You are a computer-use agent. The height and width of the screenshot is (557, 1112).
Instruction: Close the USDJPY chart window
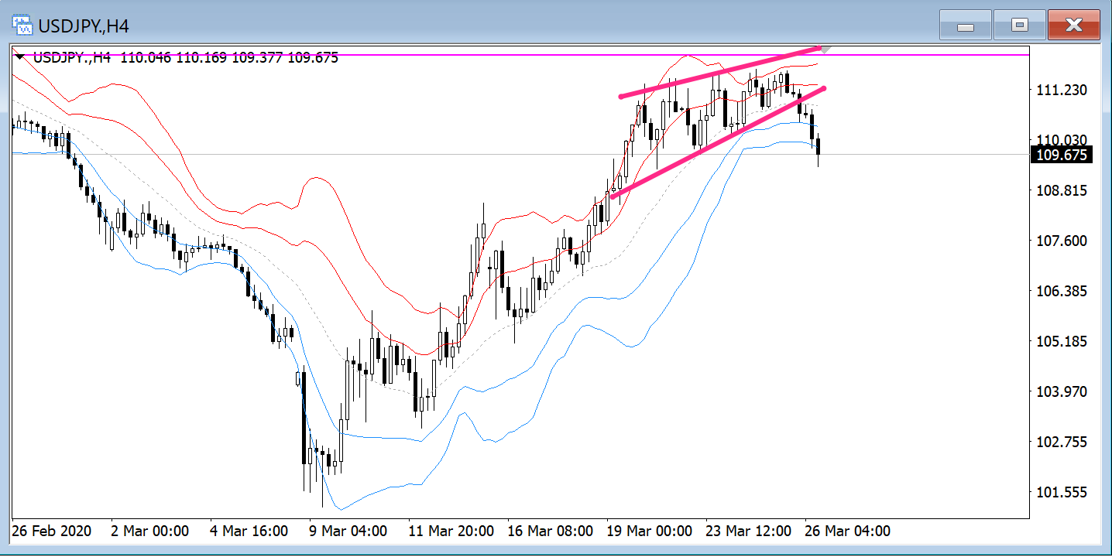click(x=1073, y=26)
